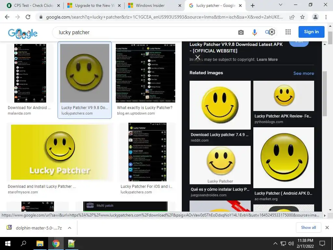The image size is (333, 250).
Task: Click the page vertical scrollbar thumb
Action: pyautogui.click(x=330, y=38)
